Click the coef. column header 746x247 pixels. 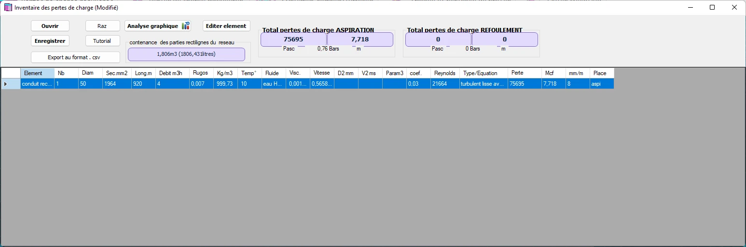418,73
